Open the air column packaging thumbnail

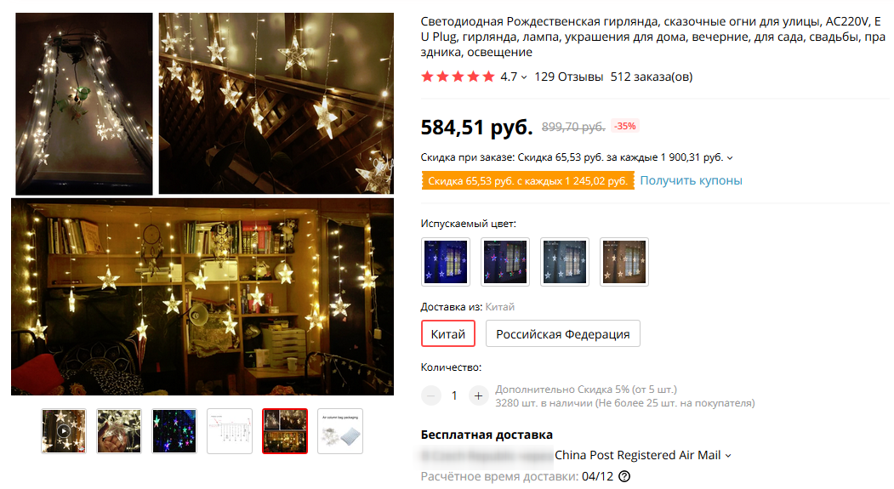[x=340, y=431]
